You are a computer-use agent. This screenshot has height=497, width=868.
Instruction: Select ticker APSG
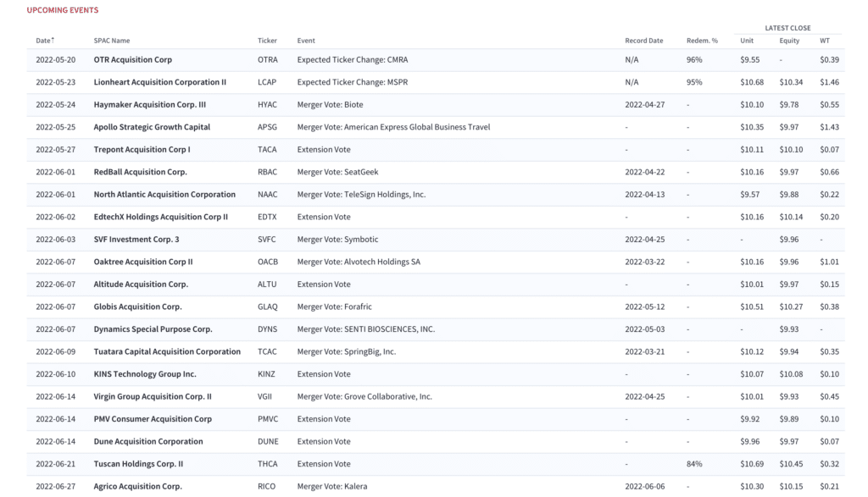click(267, 127)
